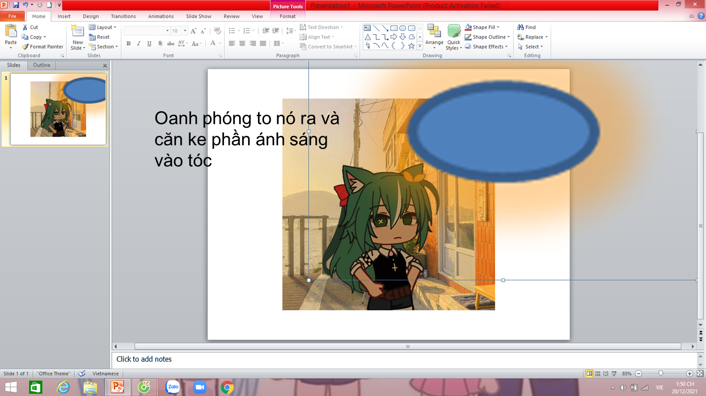Open Quick Styles gallery
Screen dimensions: 706x396
[x=454, y=37]
